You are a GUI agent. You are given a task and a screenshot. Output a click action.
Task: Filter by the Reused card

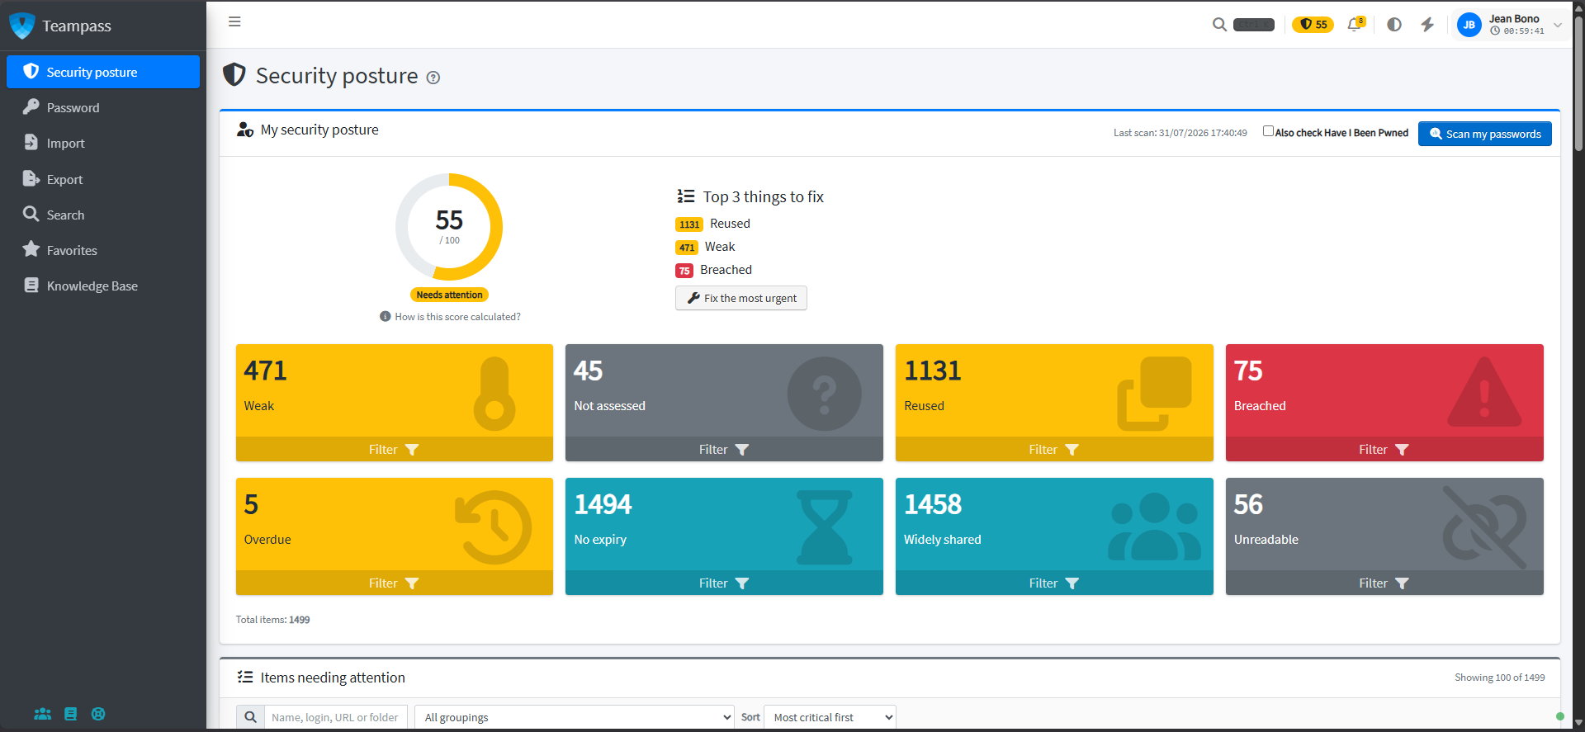tap(1054, 449)
